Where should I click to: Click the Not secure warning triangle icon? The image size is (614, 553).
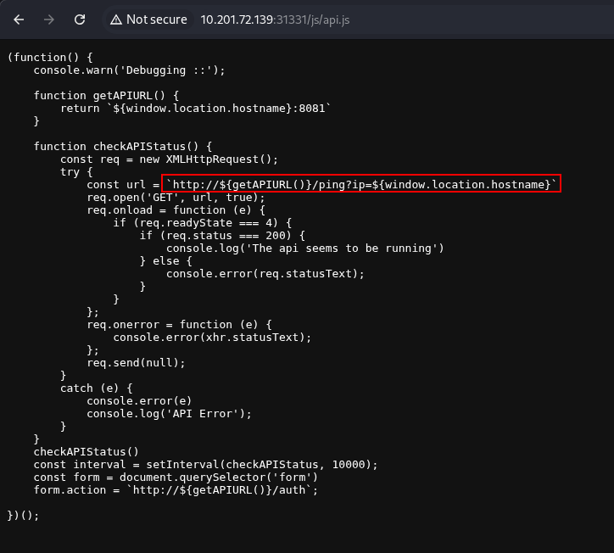(115, 19)
